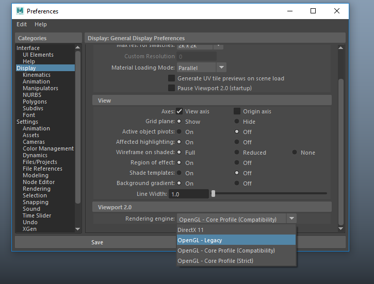Turn Active object pivots On
Screen dimensions: 374x284
click(x=179, y=131)
